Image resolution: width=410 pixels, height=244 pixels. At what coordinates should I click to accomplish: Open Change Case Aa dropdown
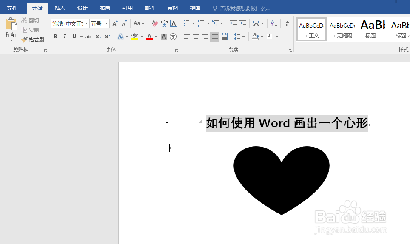[x=139, y=23]
